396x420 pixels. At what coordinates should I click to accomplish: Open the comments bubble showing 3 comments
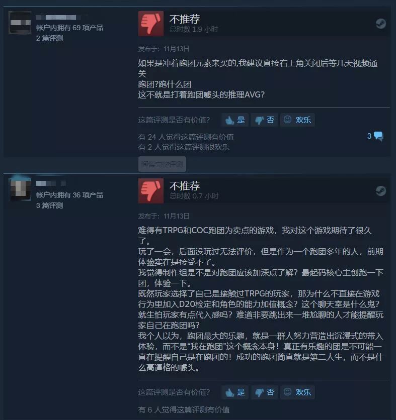pos(375,136)
